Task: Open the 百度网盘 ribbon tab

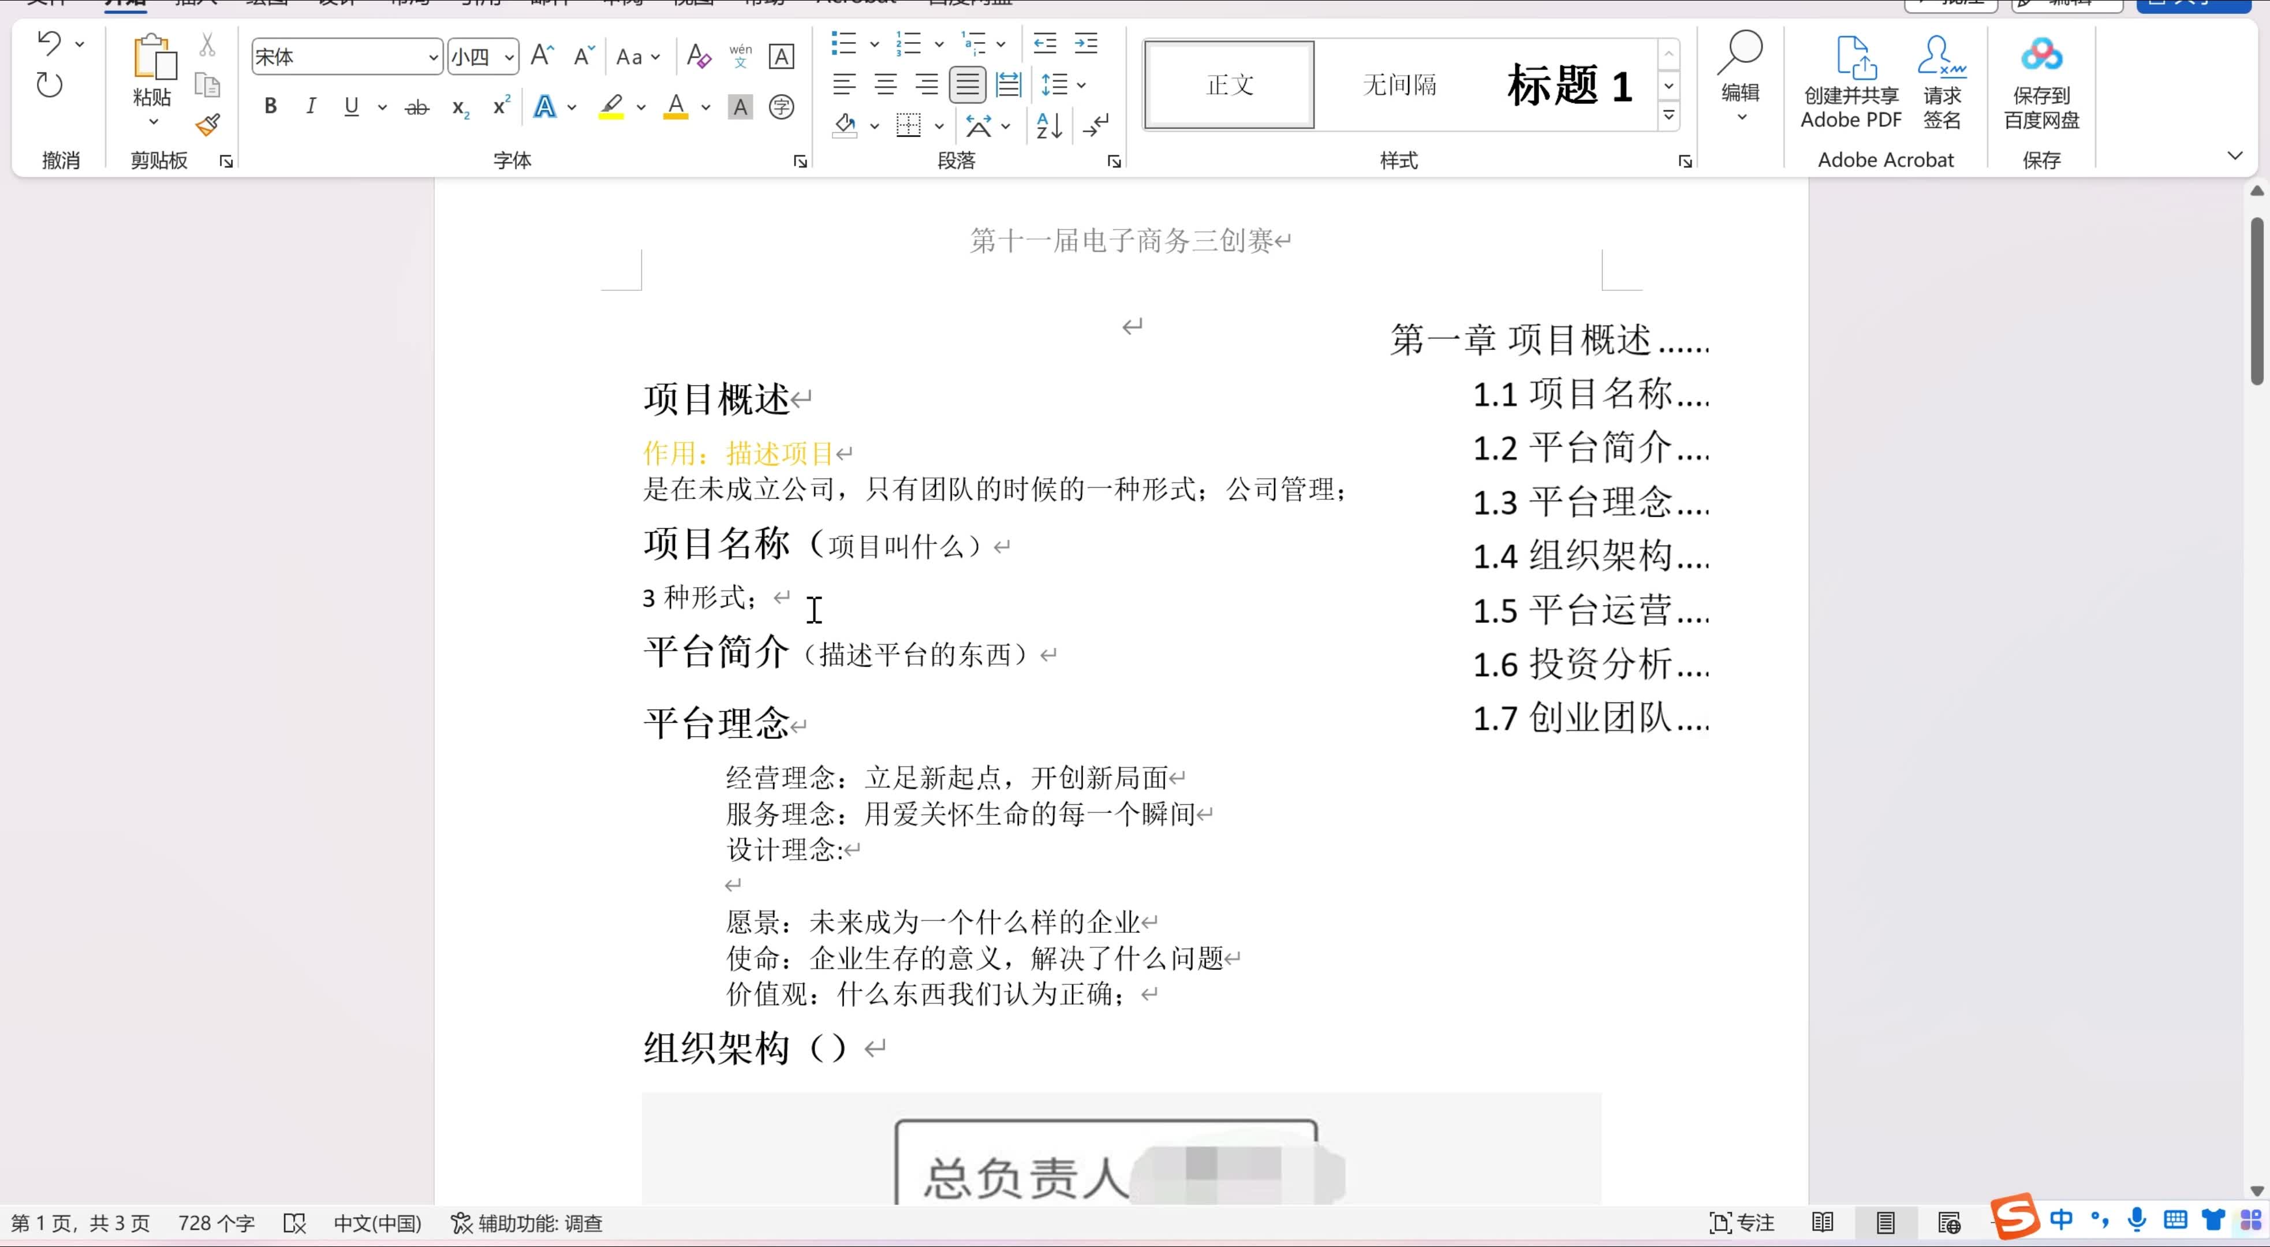Action: (968, 3)
